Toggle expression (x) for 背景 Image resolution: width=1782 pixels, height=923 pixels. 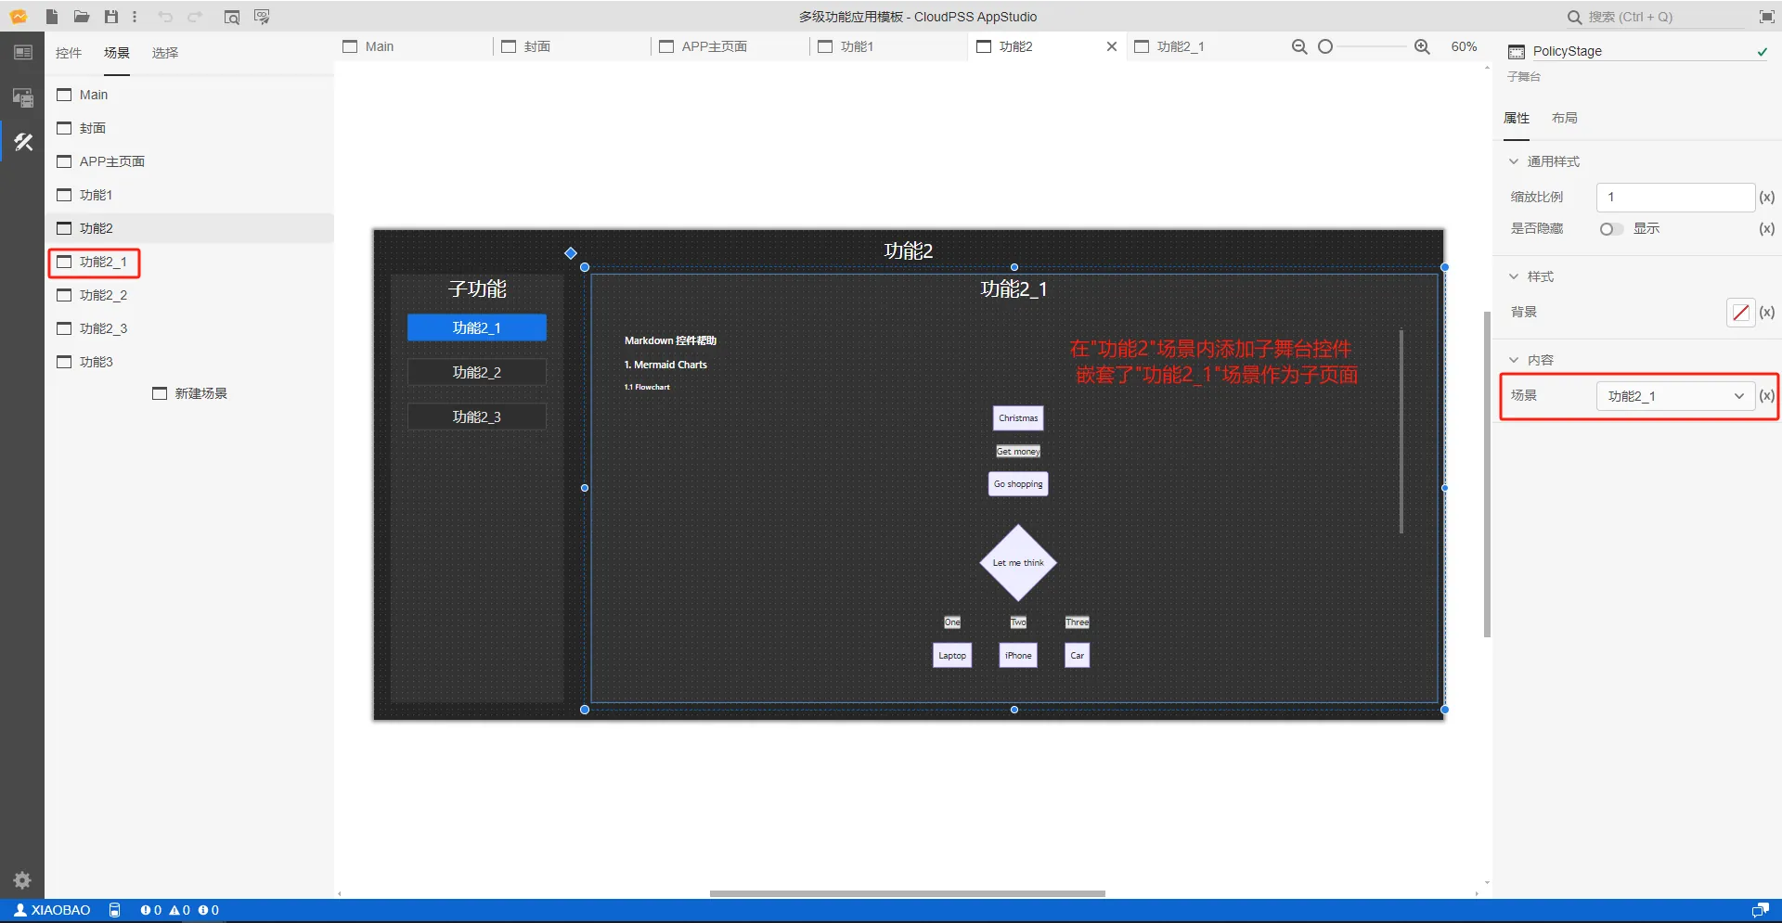[1767, 313]
